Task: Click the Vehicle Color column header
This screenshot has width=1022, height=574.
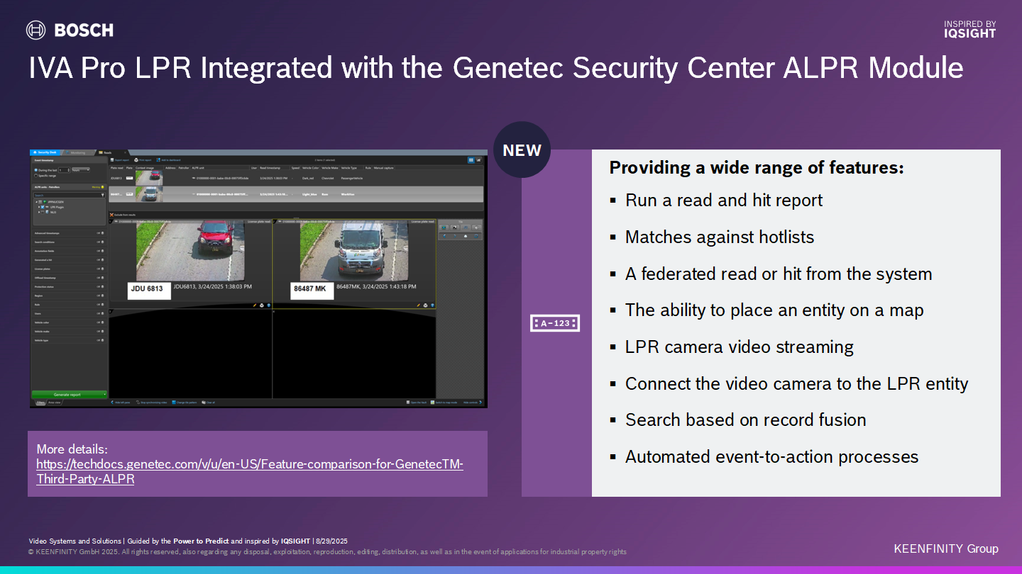Action: [310, 168]
